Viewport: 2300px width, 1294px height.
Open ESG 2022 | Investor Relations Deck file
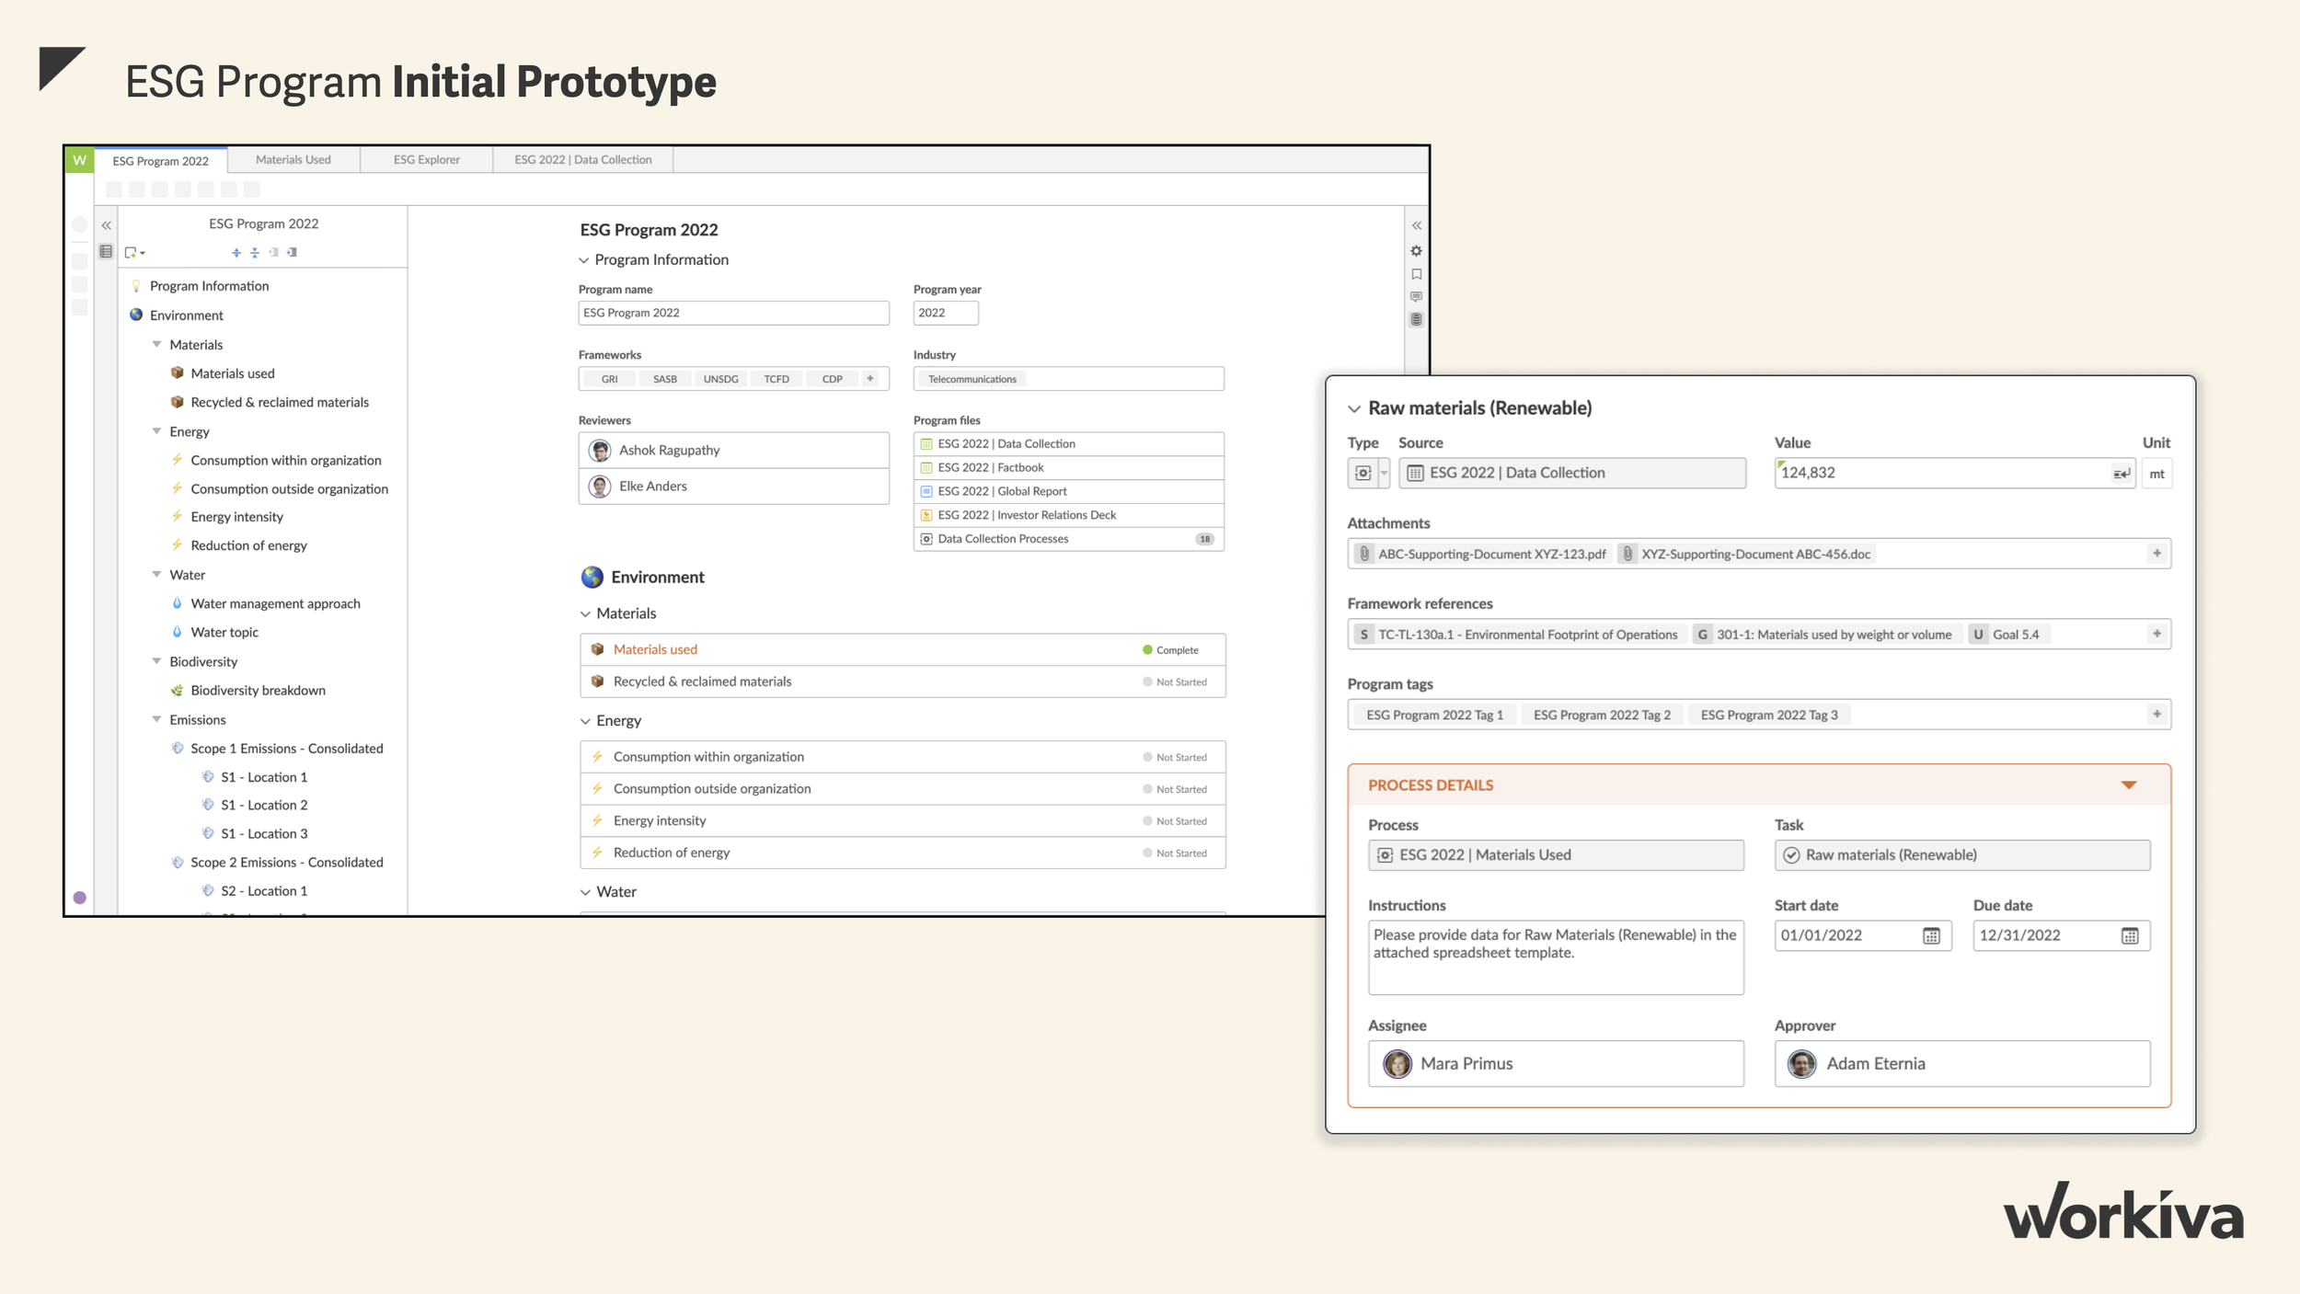pos(1068,515)
